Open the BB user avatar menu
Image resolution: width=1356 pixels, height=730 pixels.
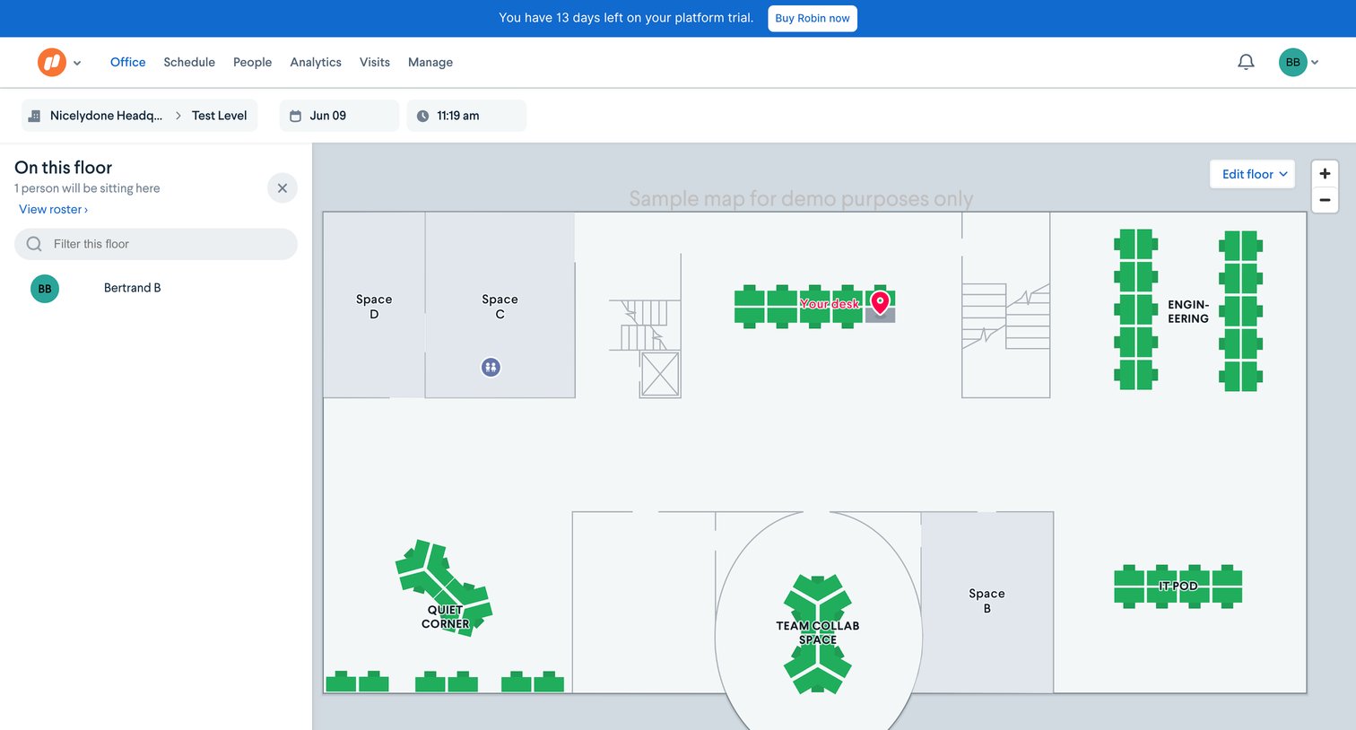1292,62
